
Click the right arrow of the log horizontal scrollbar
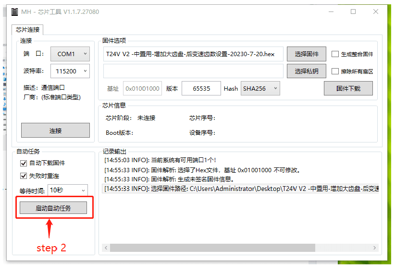tap(375, 248)
